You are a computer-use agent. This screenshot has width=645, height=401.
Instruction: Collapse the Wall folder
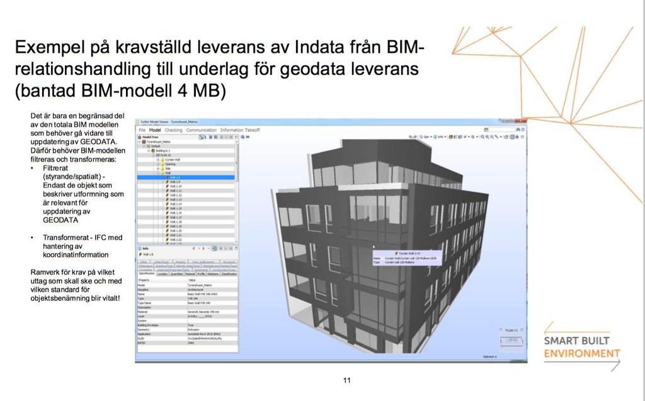point(158,173)
